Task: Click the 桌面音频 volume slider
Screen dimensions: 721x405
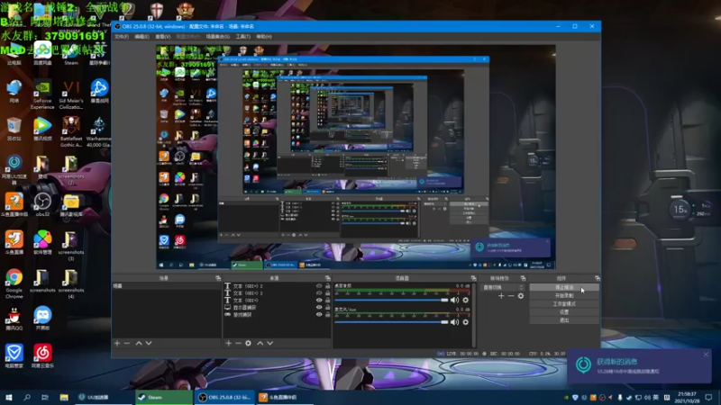Action: coord(391,300)
